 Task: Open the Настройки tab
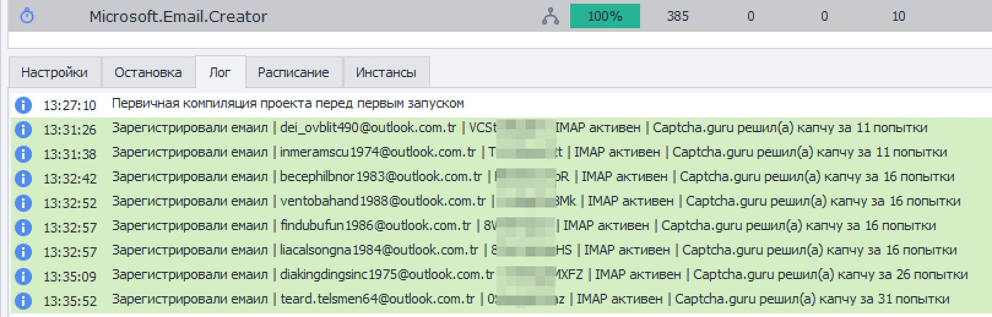pyautogui.click(x=54, y=72)
